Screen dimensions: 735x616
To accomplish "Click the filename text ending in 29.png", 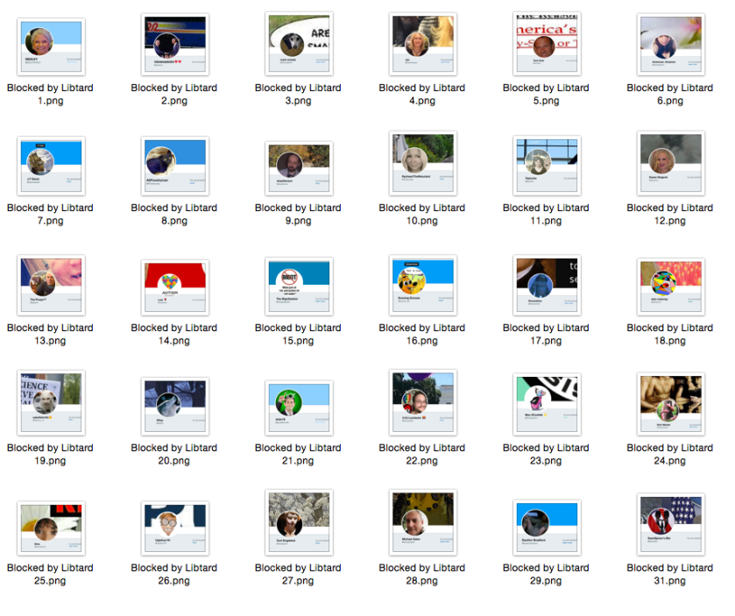I will 547,574.
